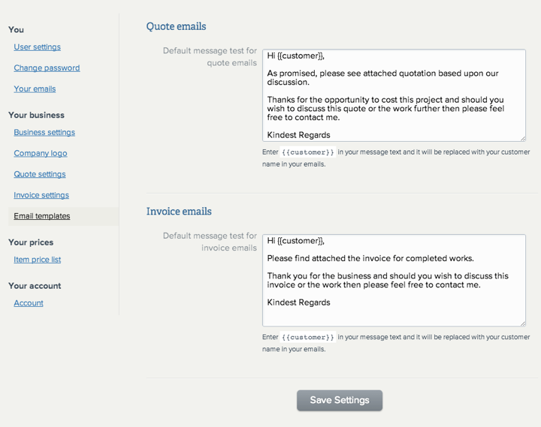
Task: Go to Change password page
Action: click(47, 68)
